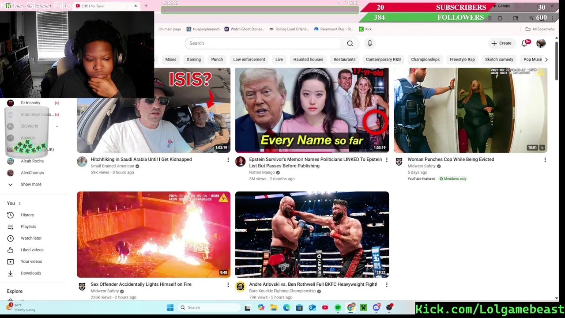This screenshot has width=565, height=318.
Task: Open options menu for Woman Punches Cop video
Action: 545,160
